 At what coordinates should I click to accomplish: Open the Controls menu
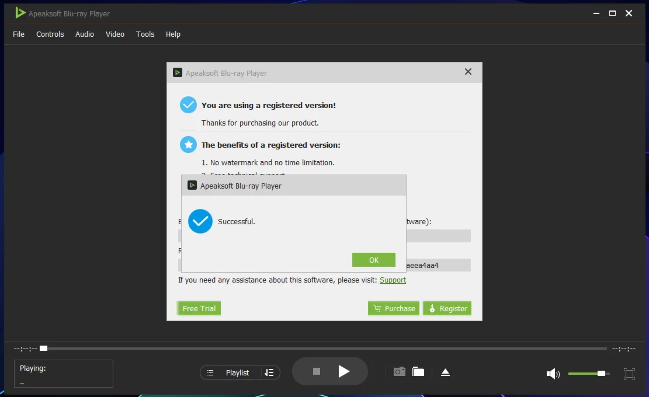50,34
